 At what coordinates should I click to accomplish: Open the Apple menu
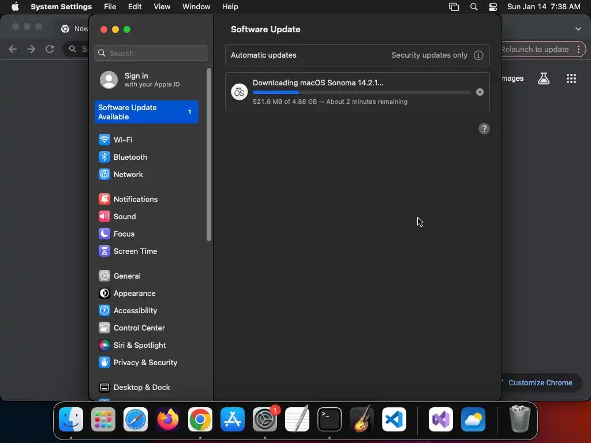tap(15, 7)
